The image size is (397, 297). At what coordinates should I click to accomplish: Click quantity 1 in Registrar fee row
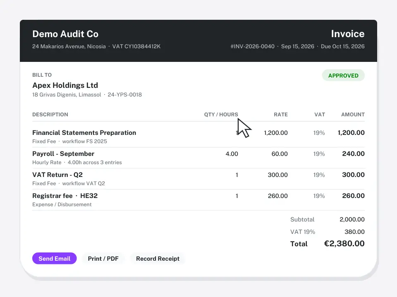[x=237, y=196]
